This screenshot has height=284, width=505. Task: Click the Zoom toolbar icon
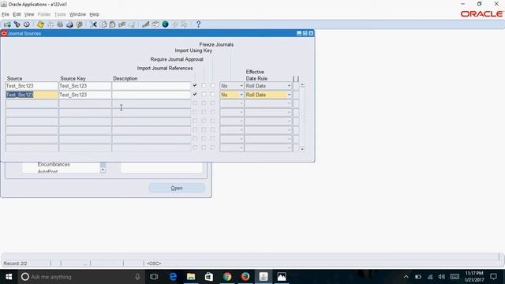coord(155,24)
